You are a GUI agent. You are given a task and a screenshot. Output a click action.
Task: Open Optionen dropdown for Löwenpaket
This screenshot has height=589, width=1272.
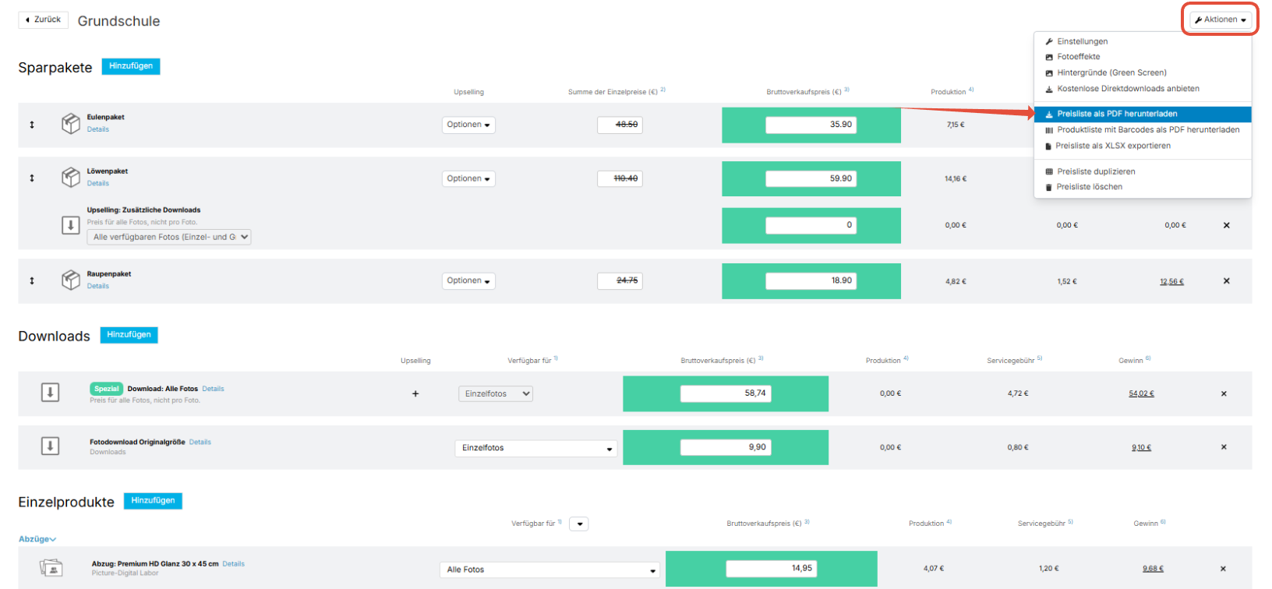(468, 178)
